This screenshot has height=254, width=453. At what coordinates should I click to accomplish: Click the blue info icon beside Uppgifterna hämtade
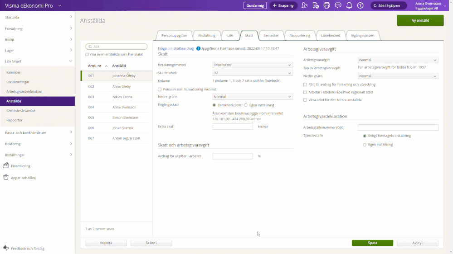coord(198,48)
